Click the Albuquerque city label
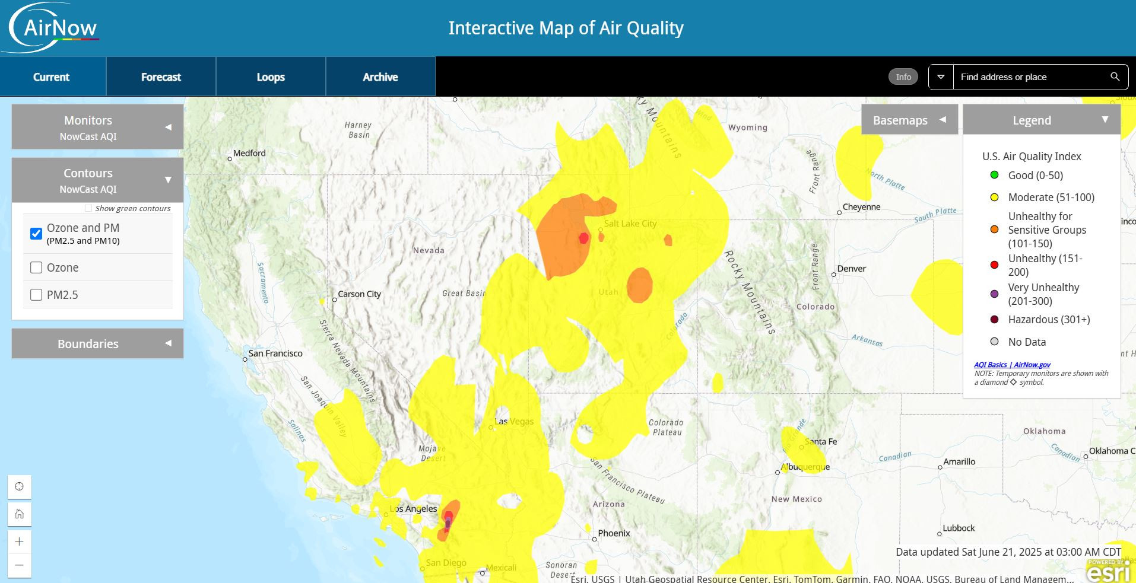Screen dimensions: 1136x583 click(805, 467)
